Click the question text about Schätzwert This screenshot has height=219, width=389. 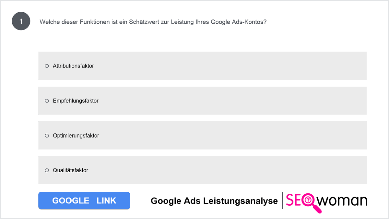click(153, 22)
